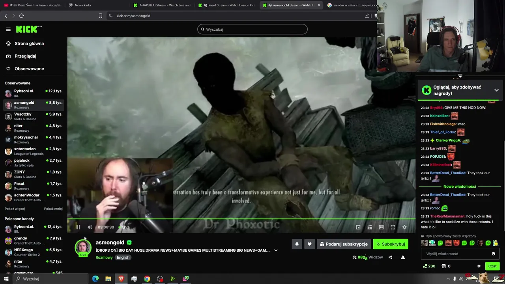Switch to Nowa karta browser tab
Viewport: 505px width, 284px height.
click(97, 5)
